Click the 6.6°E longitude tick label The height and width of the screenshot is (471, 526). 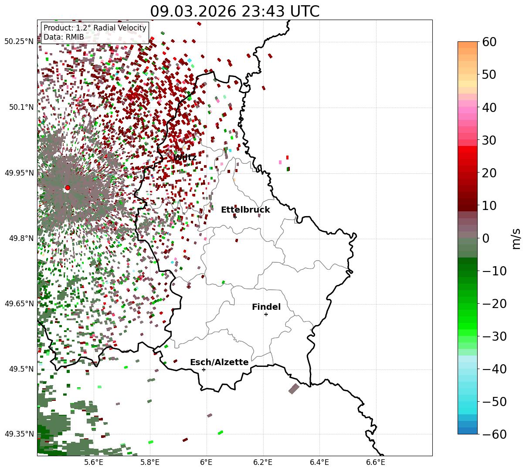coord(375,462)
